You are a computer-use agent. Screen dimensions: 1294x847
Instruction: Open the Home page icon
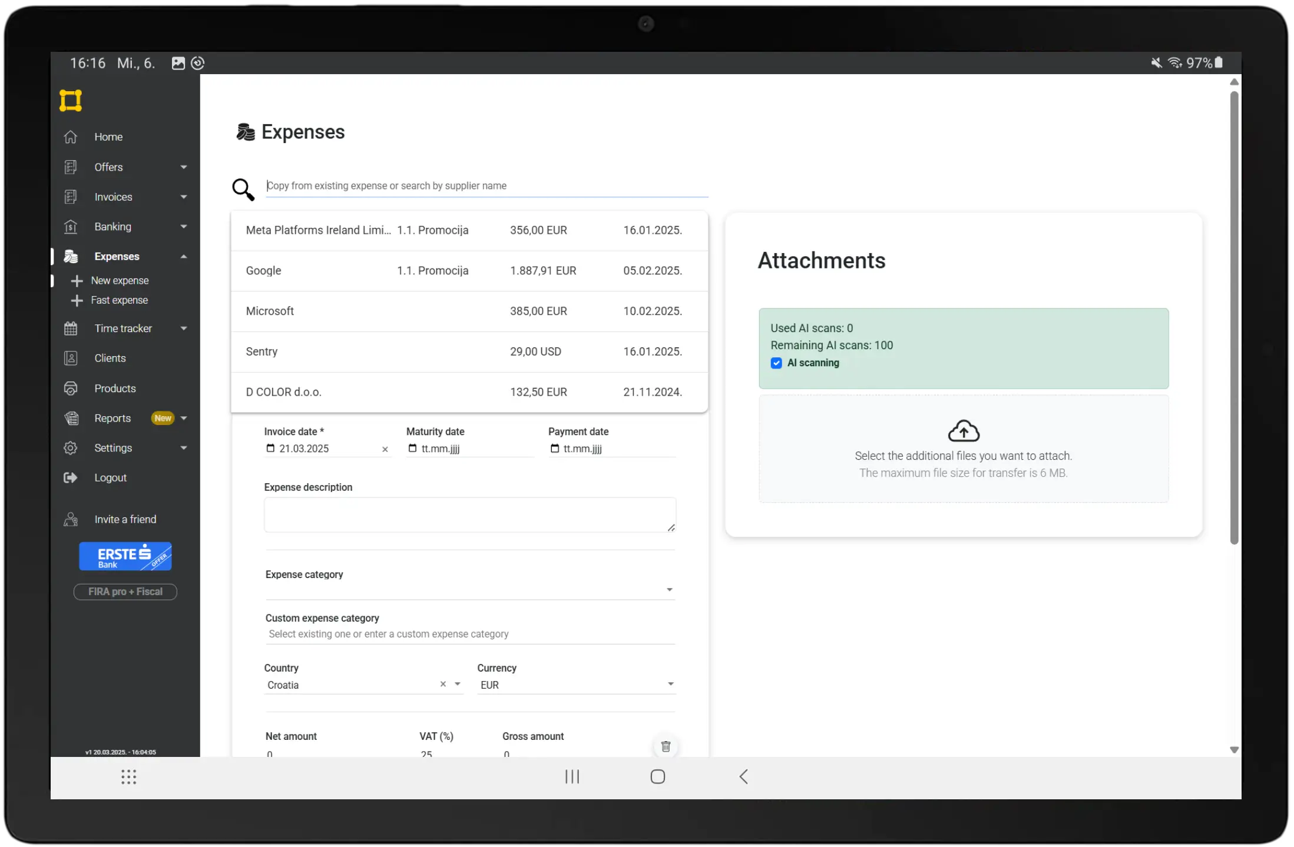[x=71, y=137]
